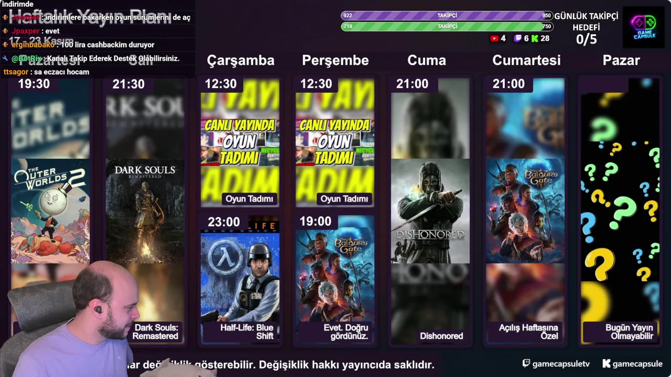The image size is (671, 377).
Task: Open Çarşamba's Canlı Yayında Oyun Tadımı thumbnail
Action: click(240, 142)
